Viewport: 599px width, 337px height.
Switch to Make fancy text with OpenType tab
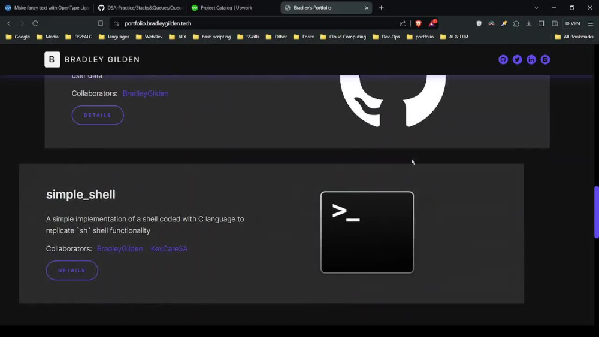(47, 8)
